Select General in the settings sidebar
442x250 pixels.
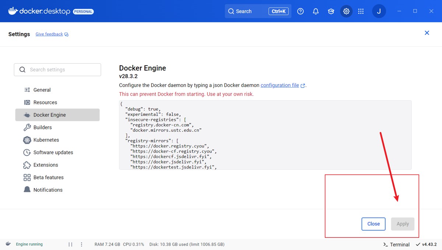click(42, 90)
